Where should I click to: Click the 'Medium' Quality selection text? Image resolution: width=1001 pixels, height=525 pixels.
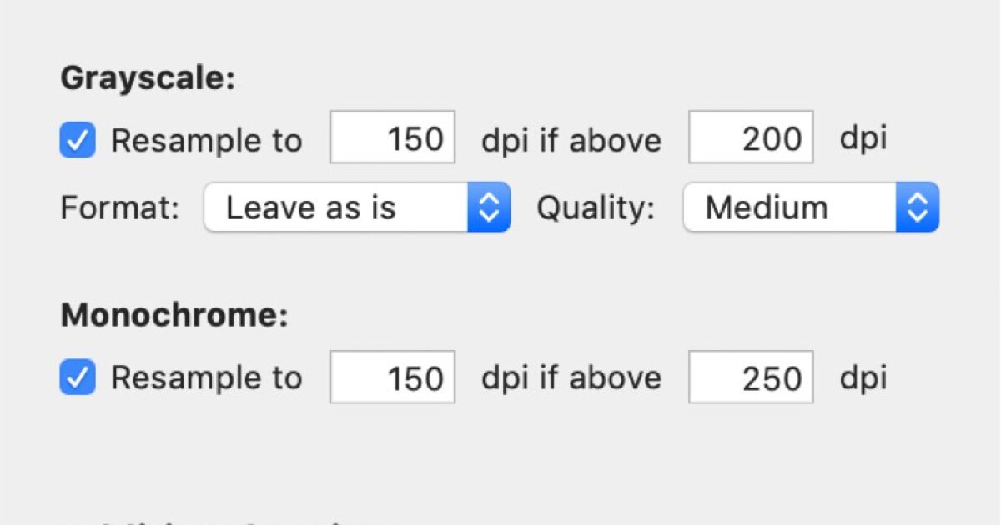(767, 207)
